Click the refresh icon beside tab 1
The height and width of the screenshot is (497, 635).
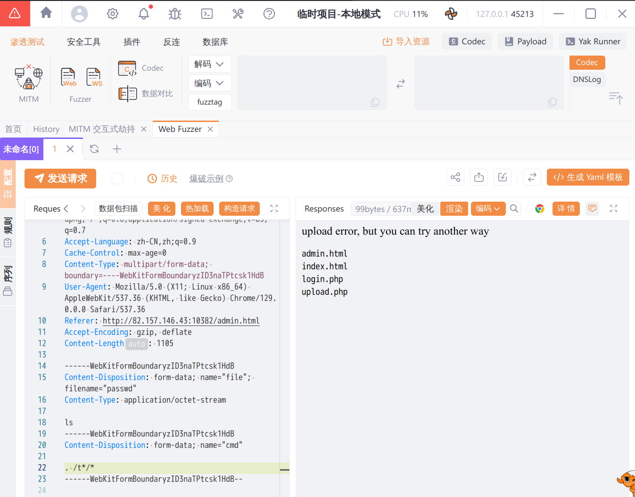point(94,149)
